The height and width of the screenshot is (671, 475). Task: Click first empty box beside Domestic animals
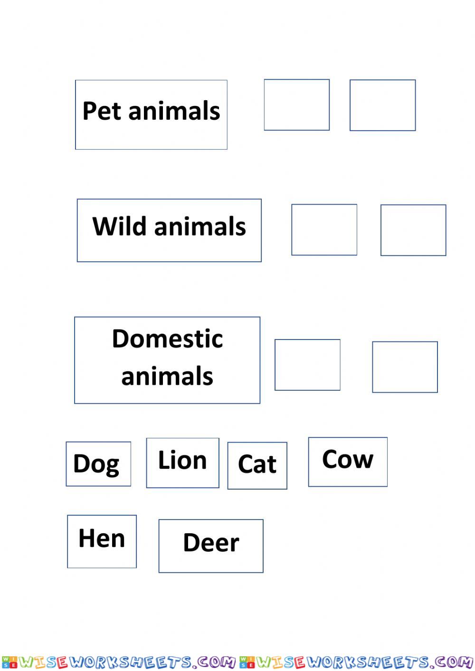(308, 365)
